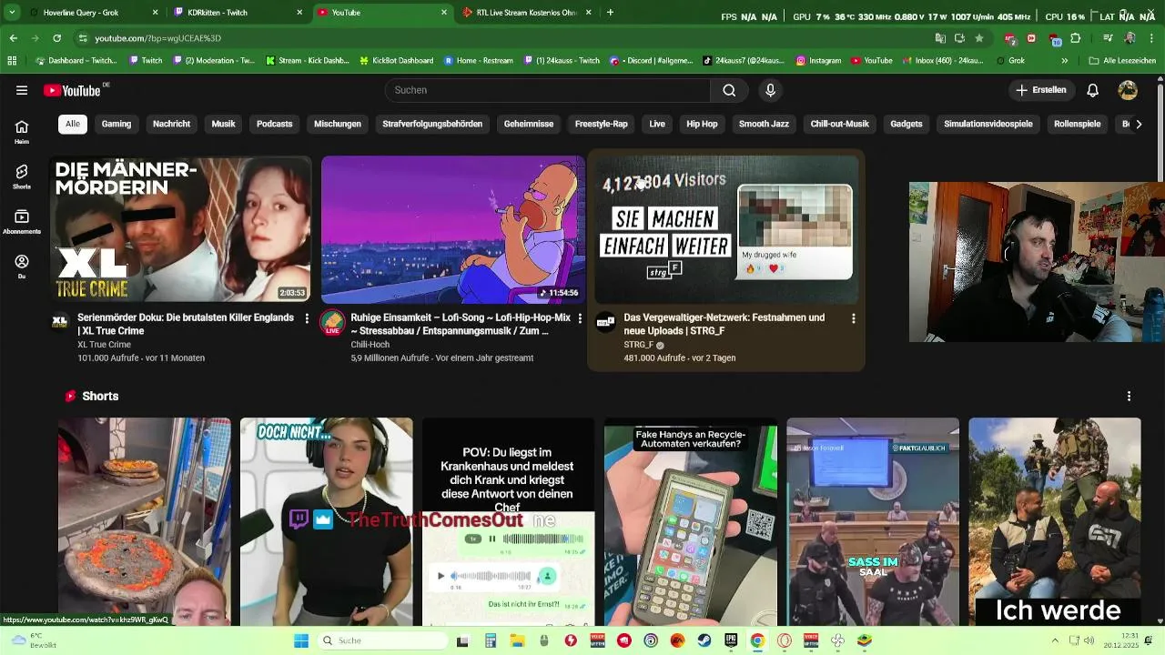Open the notifications bell
Viewport: 1165px width, 655px height.
click(1092, 90)
